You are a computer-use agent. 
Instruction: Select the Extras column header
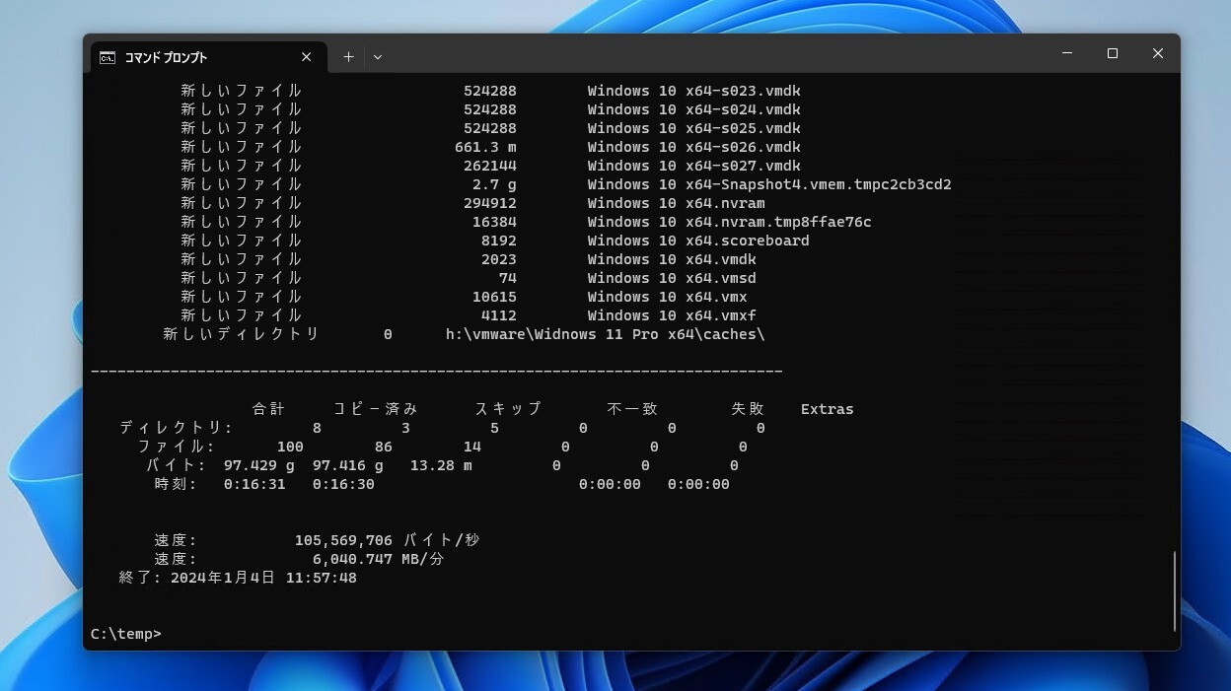click(827, 408)
